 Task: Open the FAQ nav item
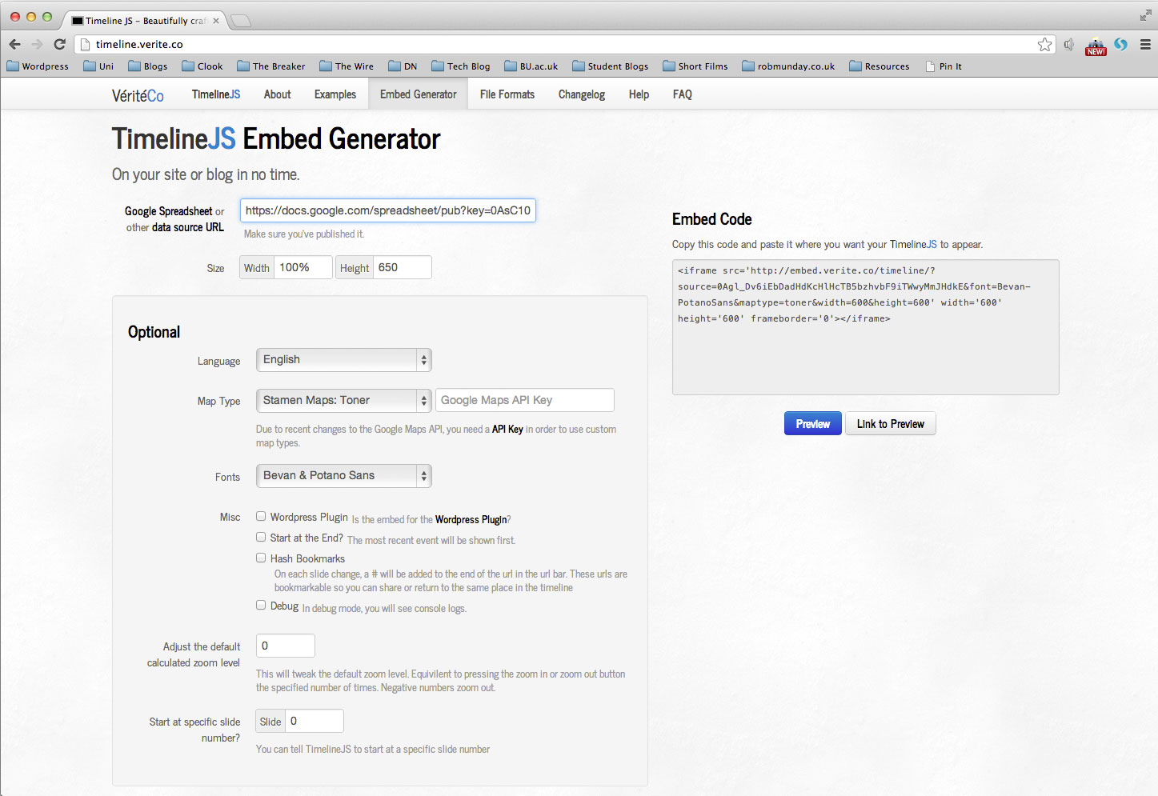(683, 94)
